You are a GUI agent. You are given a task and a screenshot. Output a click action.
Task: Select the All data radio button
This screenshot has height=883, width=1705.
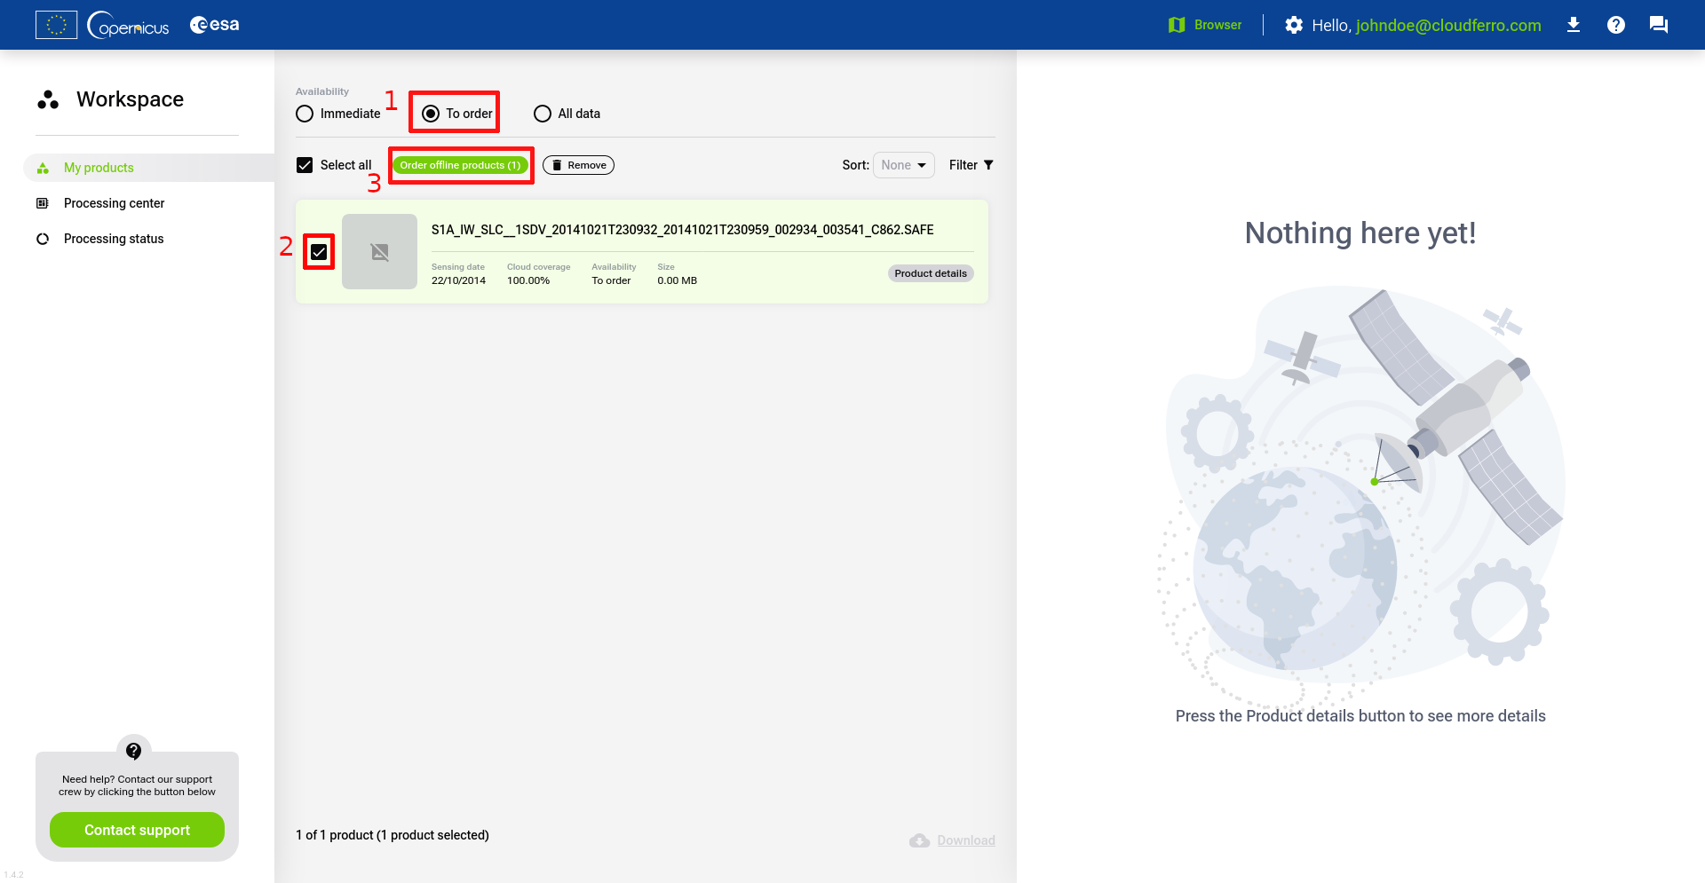(x=543, y=114)
